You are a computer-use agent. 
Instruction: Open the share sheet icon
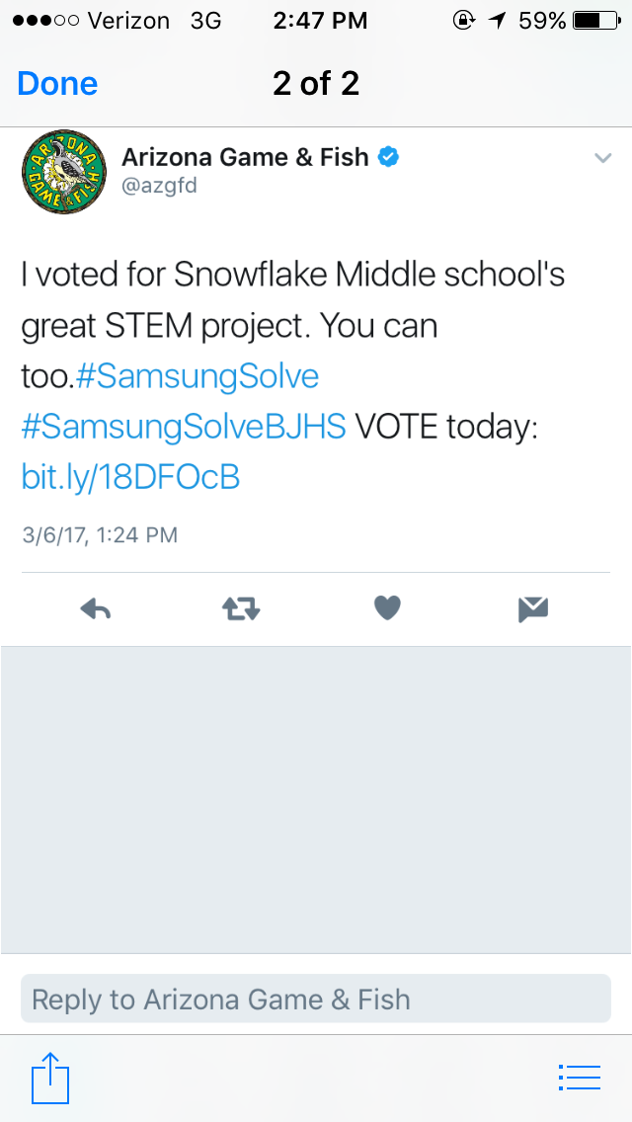pyautogui.click(x=50, y=1078)
